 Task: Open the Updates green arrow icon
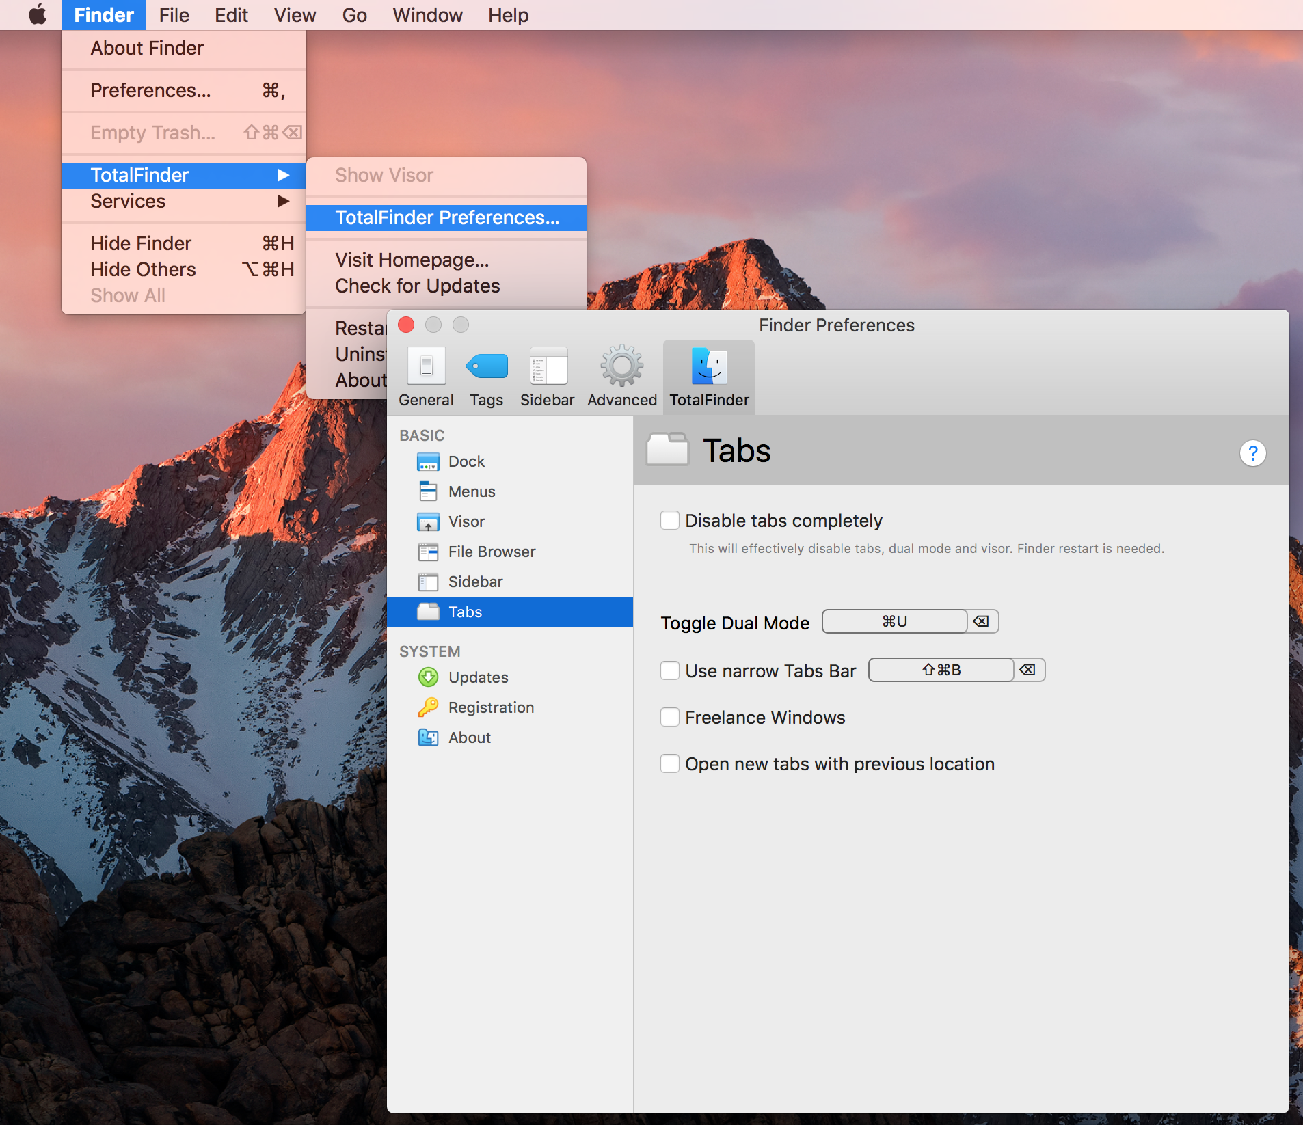click(428, 677)
